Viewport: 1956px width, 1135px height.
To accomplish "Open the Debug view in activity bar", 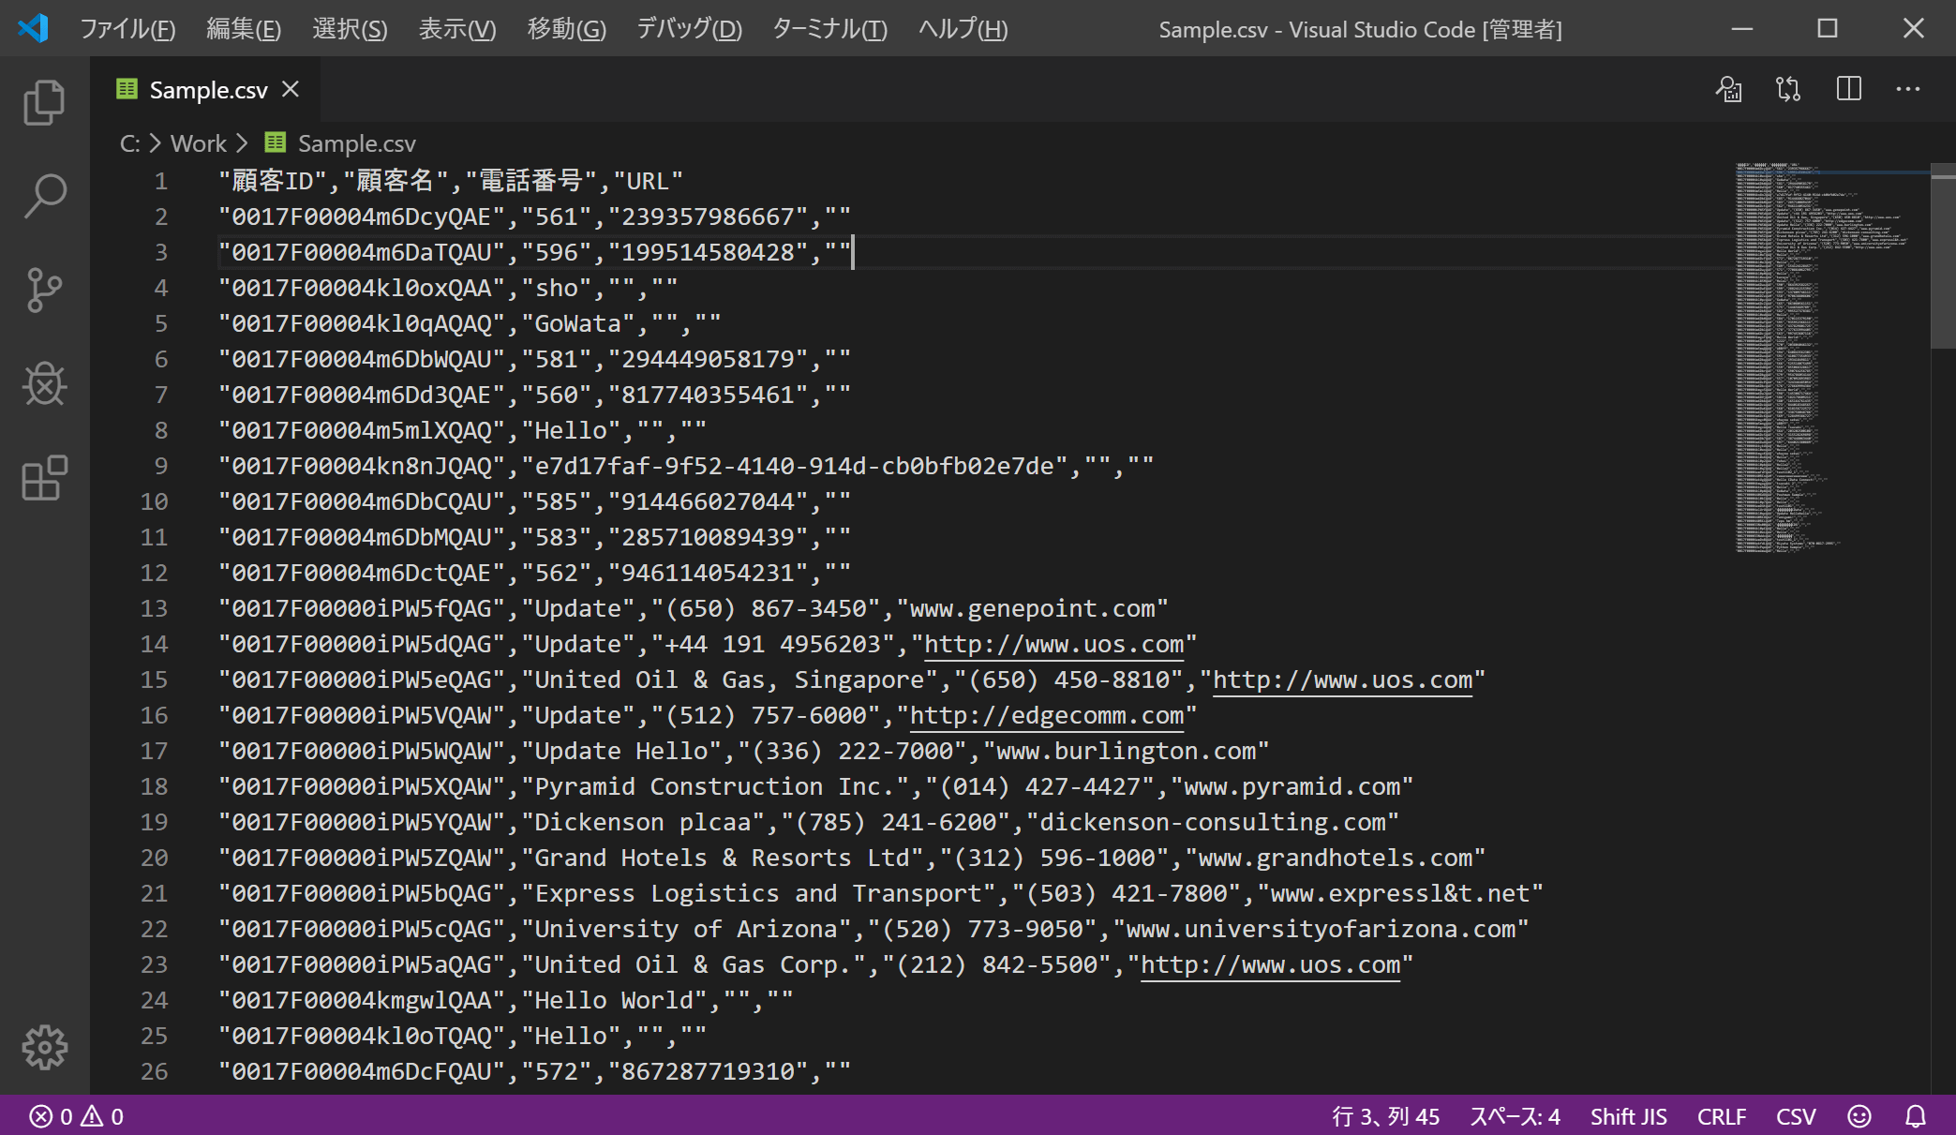I will [x=44, y=383].
